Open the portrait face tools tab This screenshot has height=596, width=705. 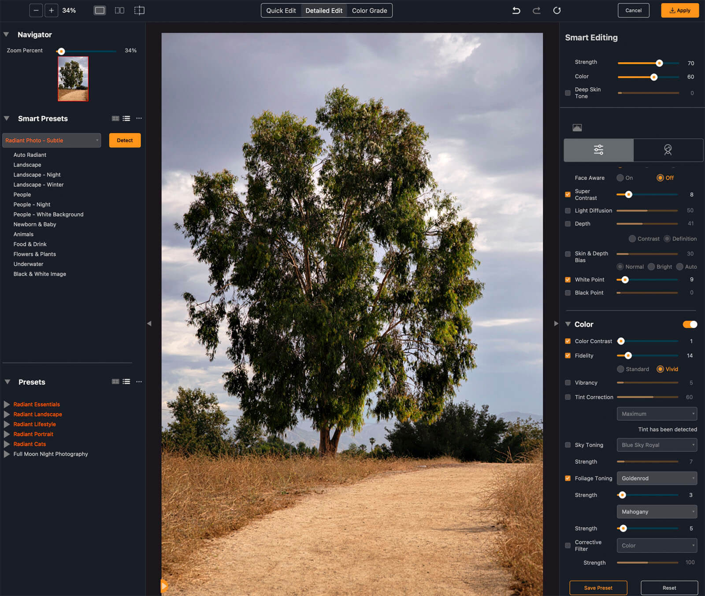668,150
